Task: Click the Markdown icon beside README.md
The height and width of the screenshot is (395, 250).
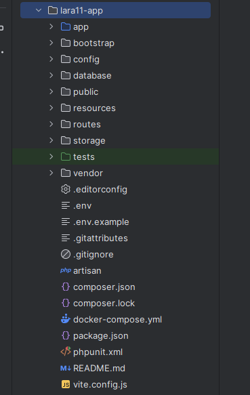Action: click(66, 369)
